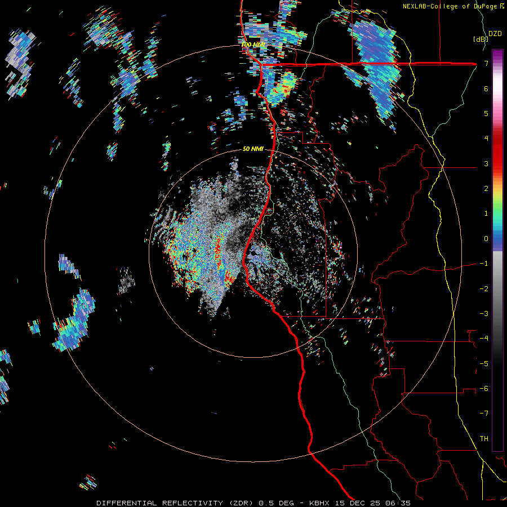Click the legend value 0
Screen dimensions: 507x507
(486, 239)
